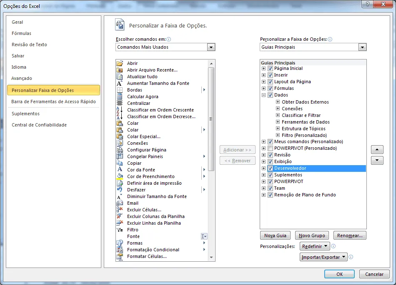Click the Abrir Arquivo Recente icon
396x285 pixels.
(x=120, y=70)
